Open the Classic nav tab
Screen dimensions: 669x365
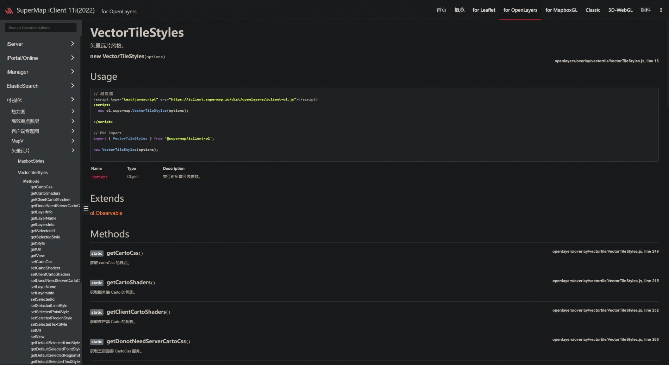click(593, 10)
